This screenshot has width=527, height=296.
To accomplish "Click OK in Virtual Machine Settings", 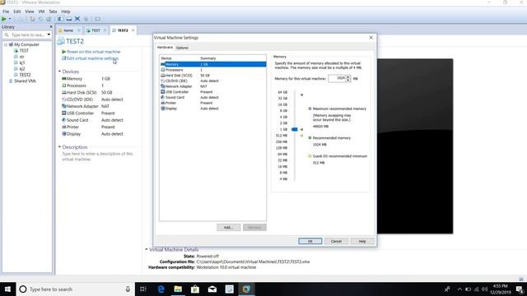I will tap(310, 241).
